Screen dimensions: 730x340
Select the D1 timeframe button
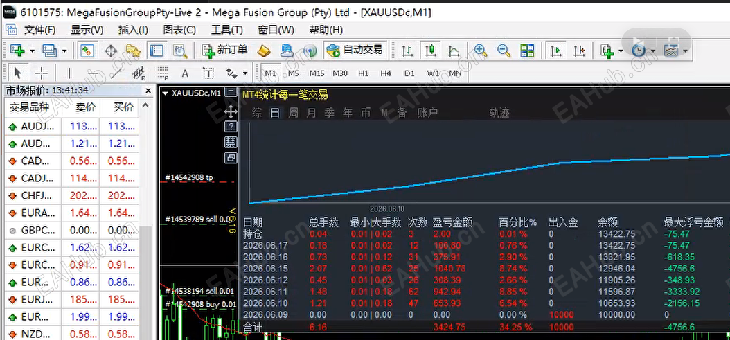(409, 73)
